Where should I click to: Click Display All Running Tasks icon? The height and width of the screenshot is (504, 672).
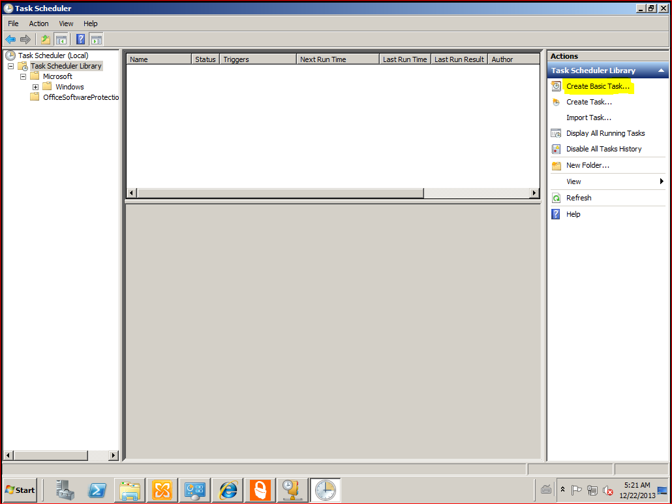tap(556, 133)
